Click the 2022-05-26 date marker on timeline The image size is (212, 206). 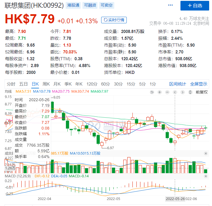point(175,199)
